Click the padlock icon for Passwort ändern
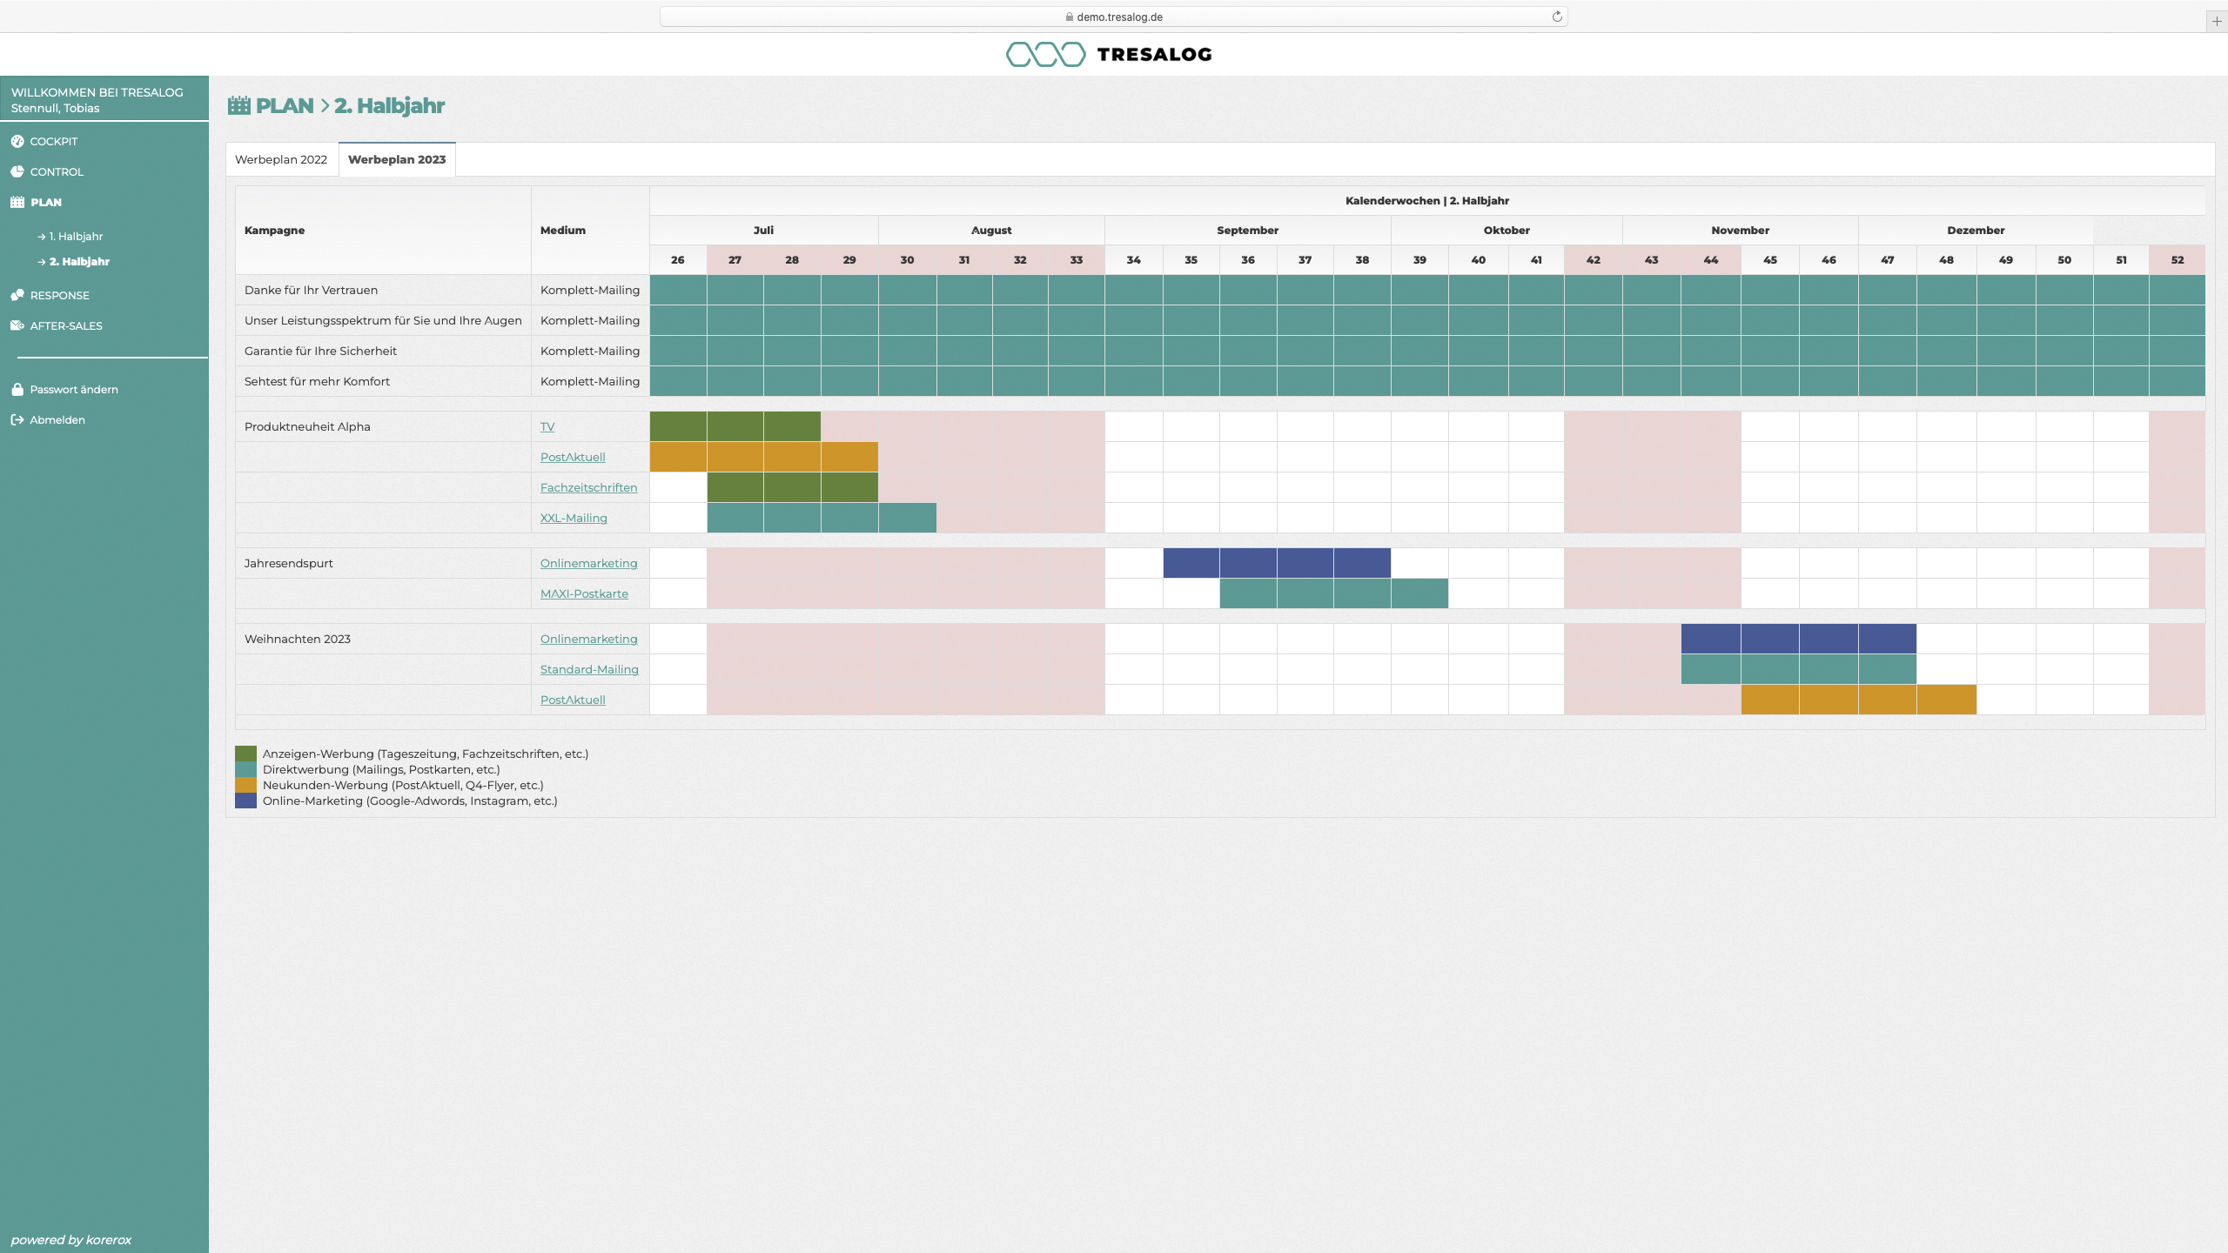This screenshot has width=2228, height=1253. pos(17,389)
